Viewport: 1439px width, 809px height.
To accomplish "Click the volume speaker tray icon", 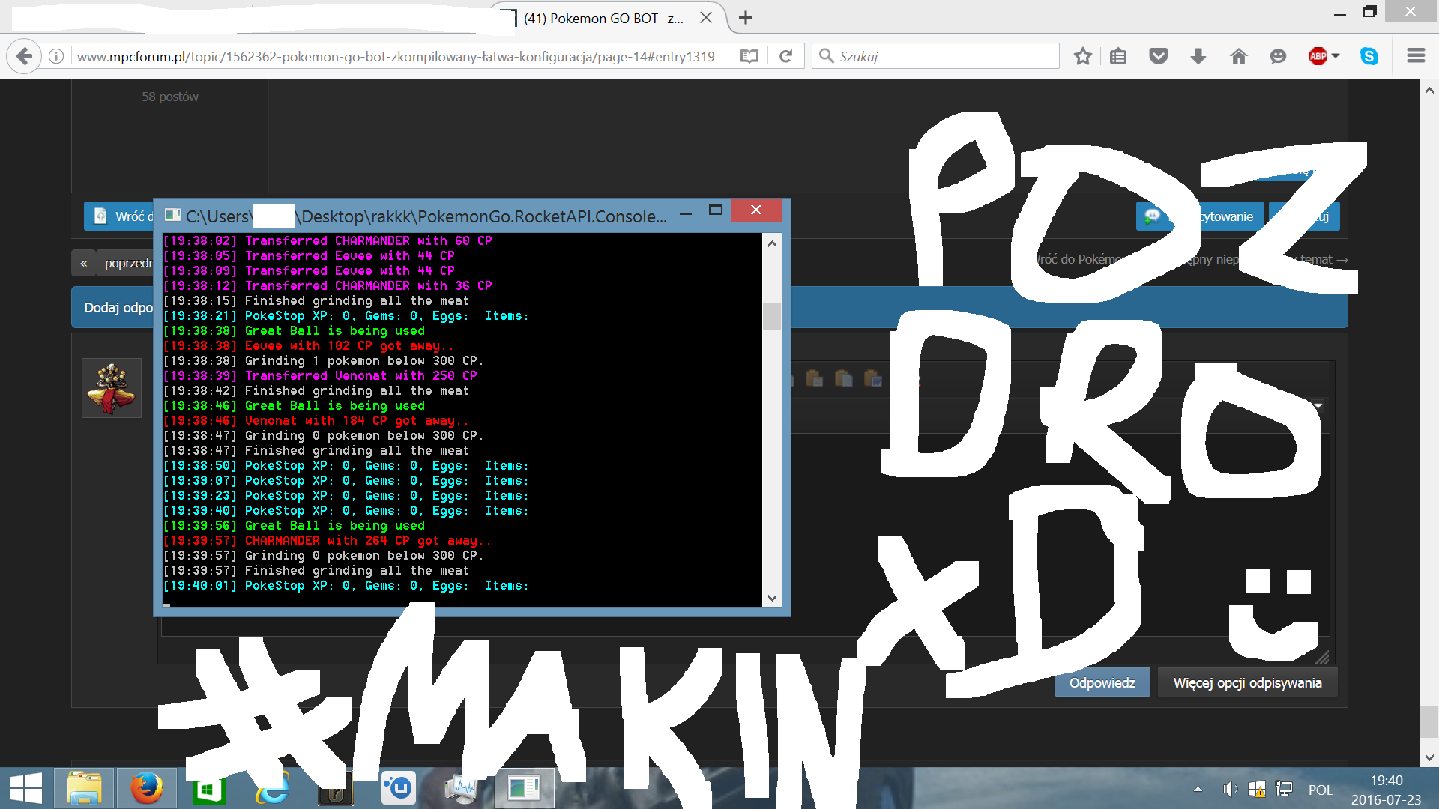I will (x=1229, y=789).
